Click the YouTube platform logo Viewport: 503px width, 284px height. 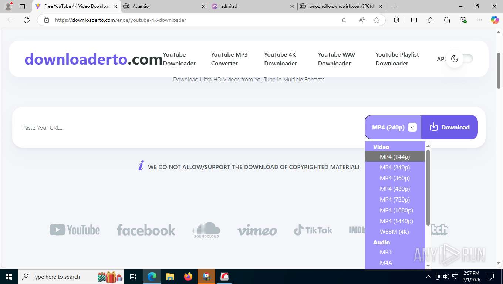(x=75, y=230)
